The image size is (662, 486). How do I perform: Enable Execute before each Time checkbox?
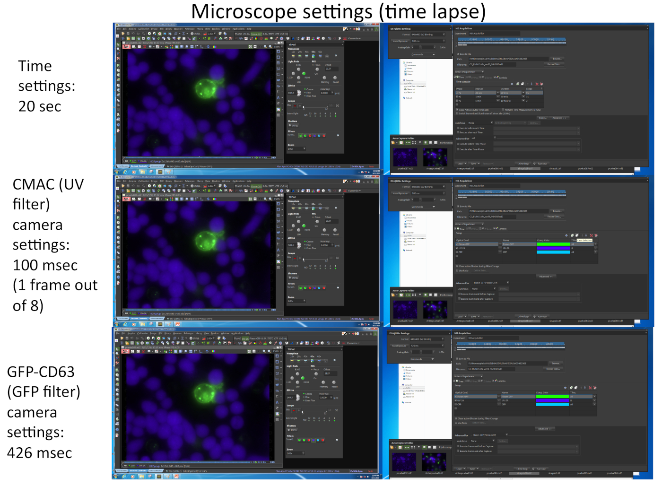458,128
